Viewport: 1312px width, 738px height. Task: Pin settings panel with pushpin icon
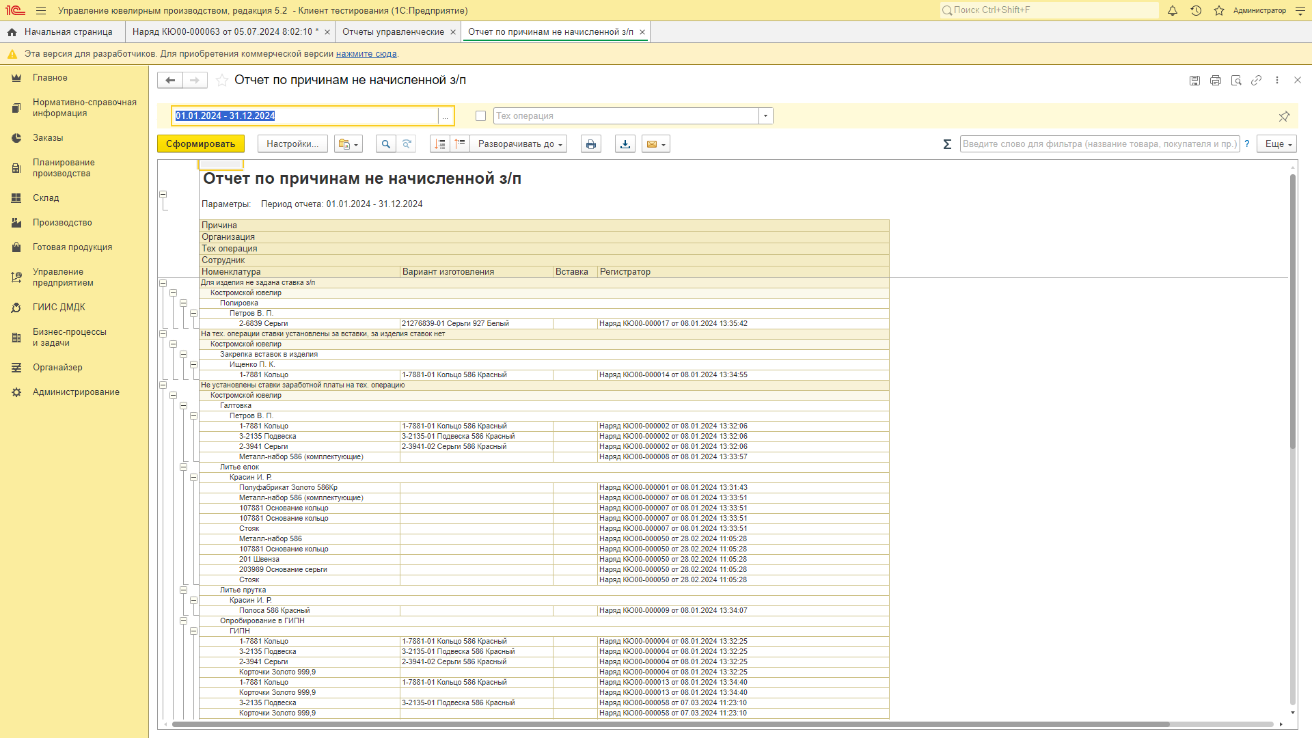[x=1284, y=116]
